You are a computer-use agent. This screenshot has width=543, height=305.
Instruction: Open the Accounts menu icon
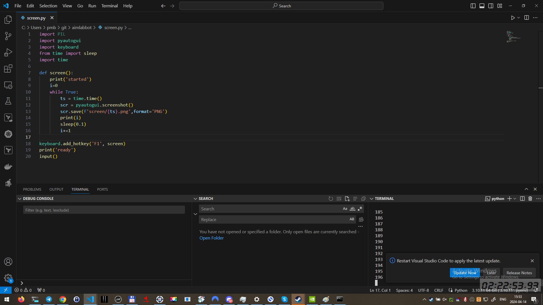(x=8, y=262)
